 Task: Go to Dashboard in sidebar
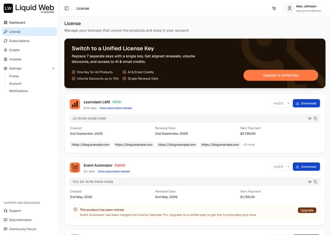pyautogui.click(x=29, y=22)
